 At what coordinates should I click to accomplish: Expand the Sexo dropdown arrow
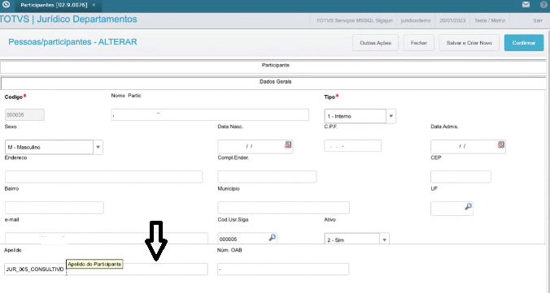[98, 147]
